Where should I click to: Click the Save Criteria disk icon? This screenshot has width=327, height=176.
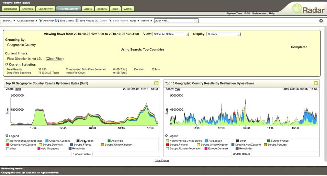coord(57,20)
